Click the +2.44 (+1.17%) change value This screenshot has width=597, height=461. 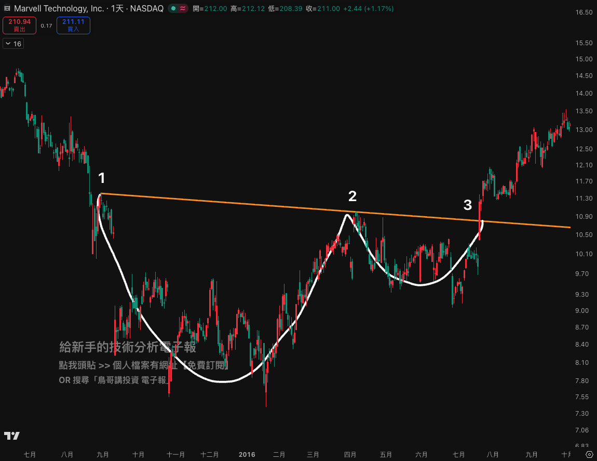pos(368,8)
